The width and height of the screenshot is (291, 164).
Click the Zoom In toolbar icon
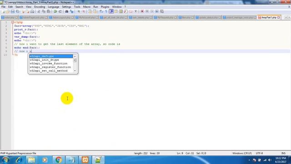point(79,11)
